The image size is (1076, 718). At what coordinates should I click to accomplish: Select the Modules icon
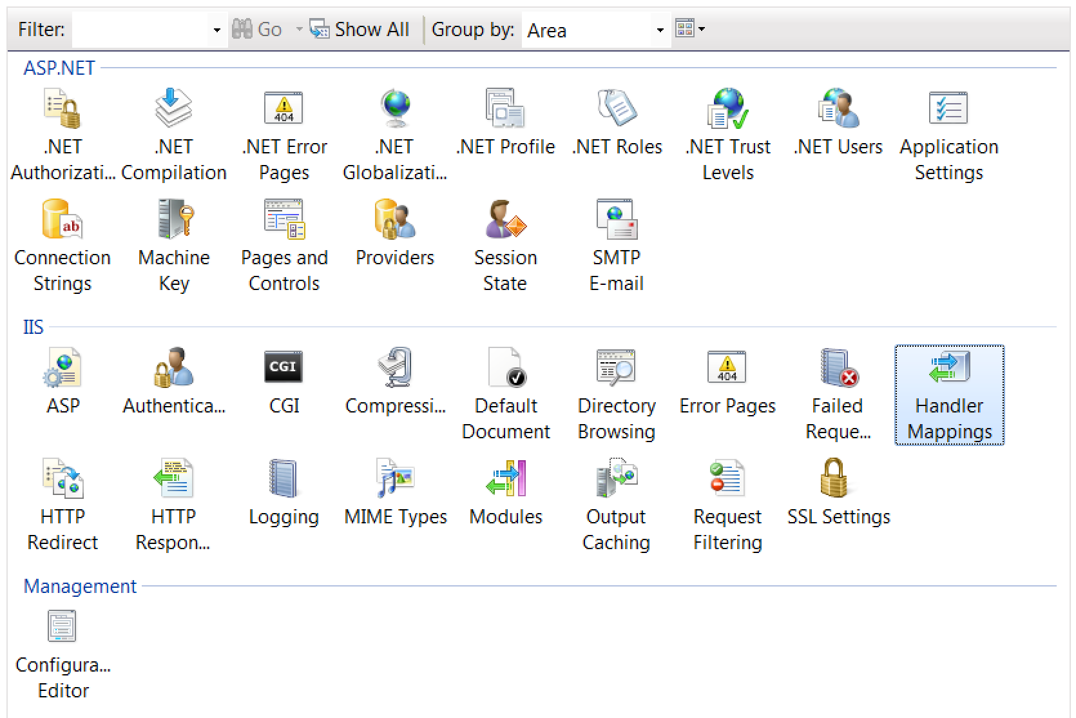(506, 478)
